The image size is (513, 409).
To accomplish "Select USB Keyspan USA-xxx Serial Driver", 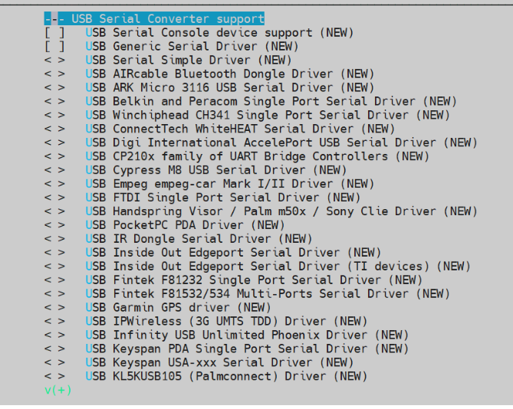I will pyautogui.click(x=219, y=362).
